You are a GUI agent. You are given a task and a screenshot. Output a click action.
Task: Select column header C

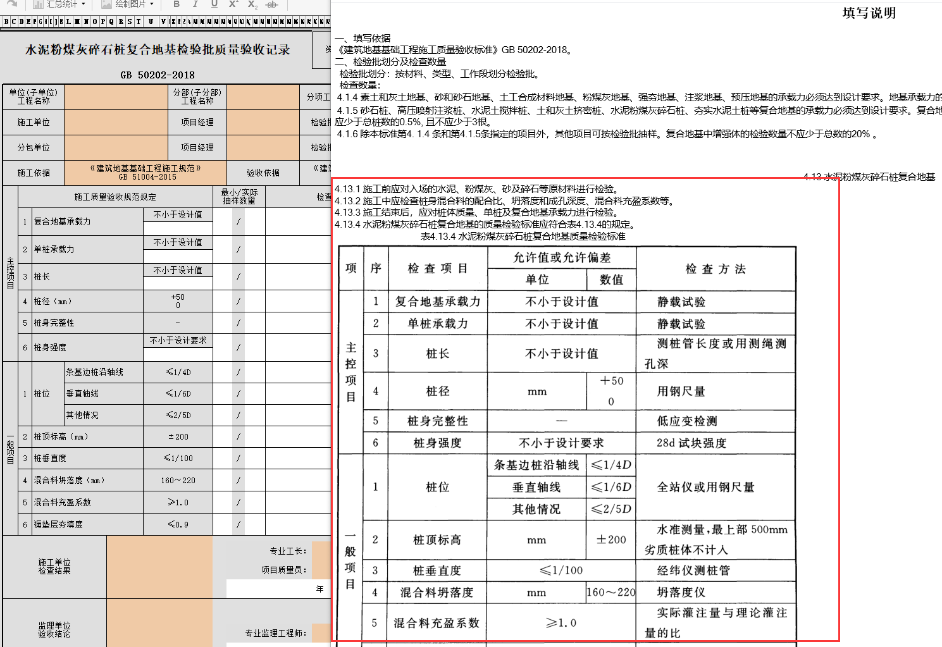pyautogui.click(x=13, y=22)
